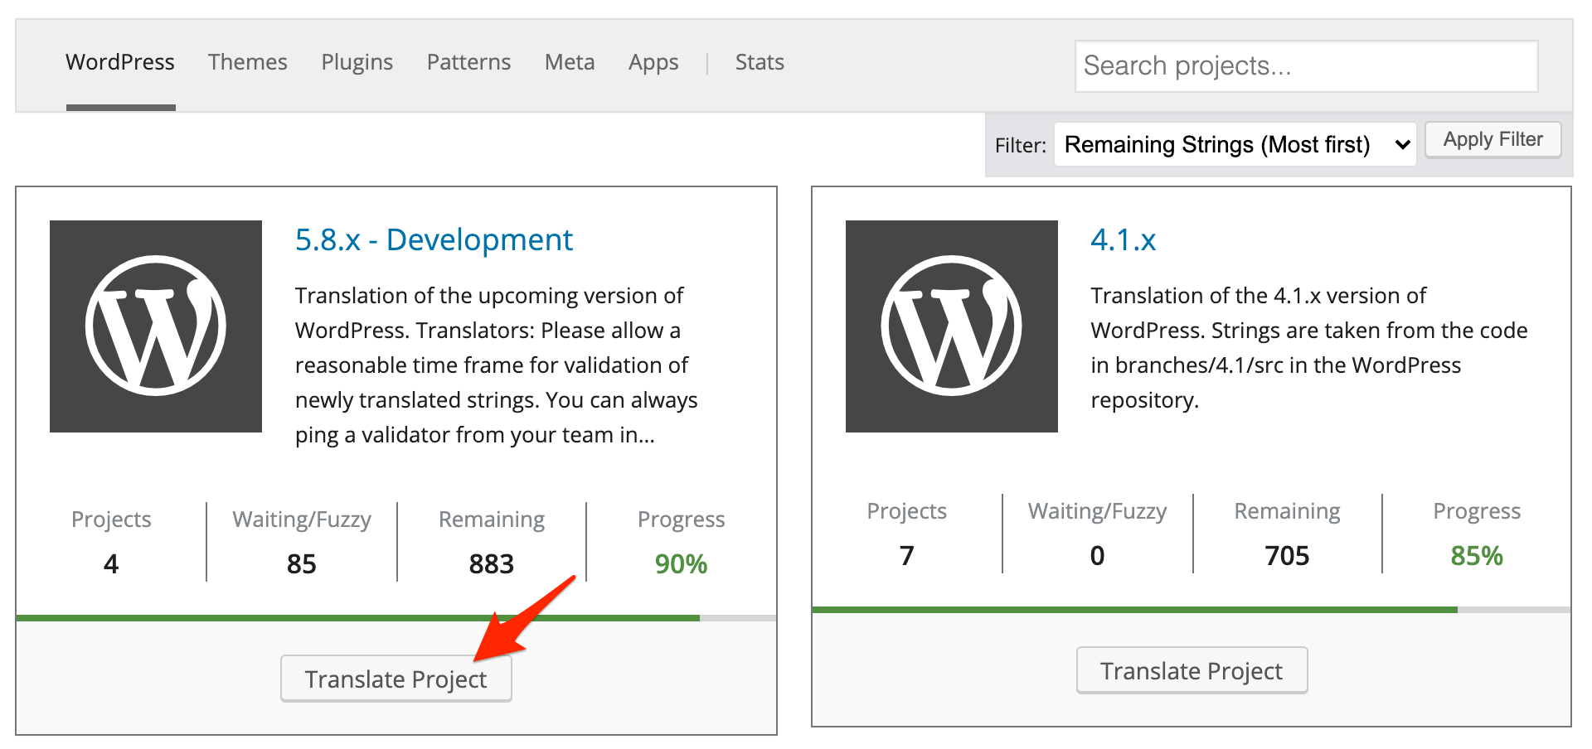The width and height of the screenshot is (1592, 749).
Task: Open the Meta tab
Action: point(570,63)
